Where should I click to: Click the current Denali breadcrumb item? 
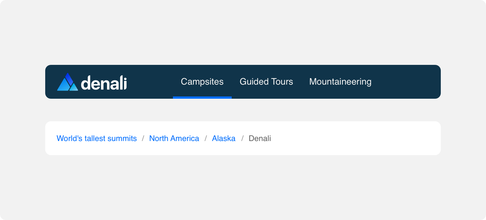click(260, 138)
